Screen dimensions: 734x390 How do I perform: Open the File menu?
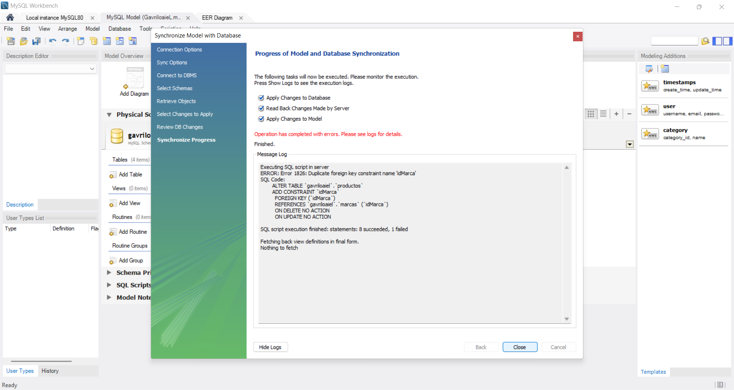(8, 29)
